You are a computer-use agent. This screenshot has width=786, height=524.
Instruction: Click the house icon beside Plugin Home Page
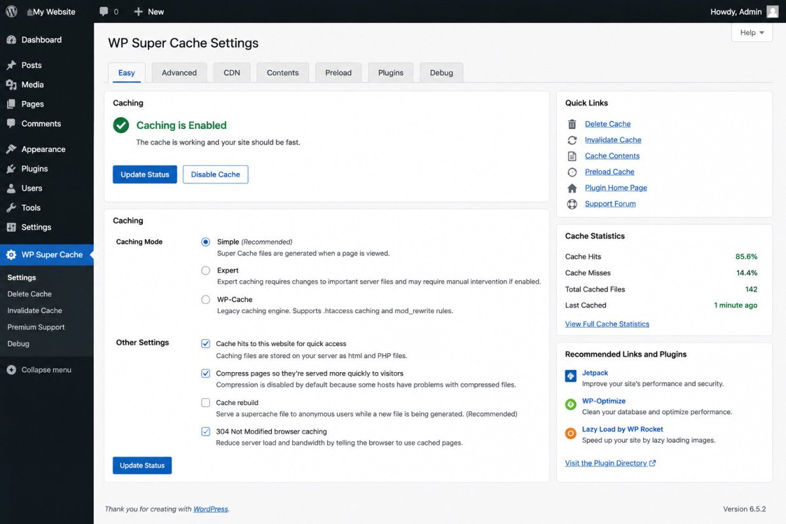pos(572,188)
